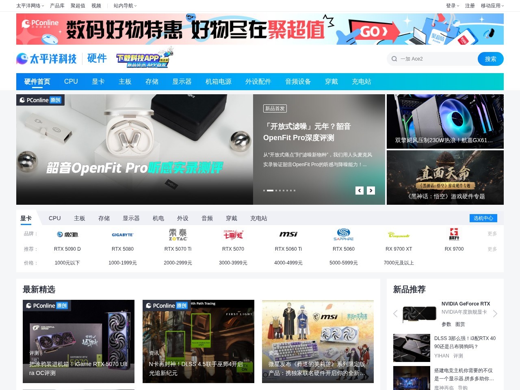The width and height of the screenshot is (520, 390).
Task: Advance carousel with the next arrow
Action: 370,190
